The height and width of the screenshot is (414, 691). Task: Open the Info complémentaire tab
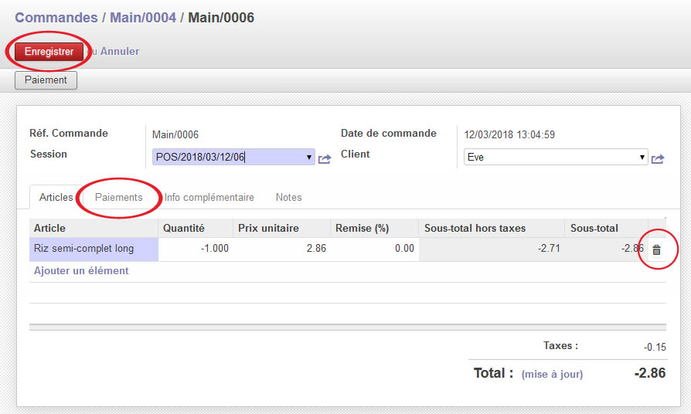(x=209, y=197)
